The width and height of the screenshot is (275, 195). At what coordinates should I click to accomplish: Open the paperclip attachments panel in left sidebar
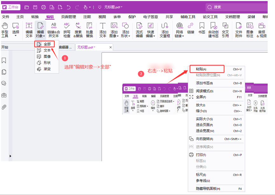pos(4,107)
